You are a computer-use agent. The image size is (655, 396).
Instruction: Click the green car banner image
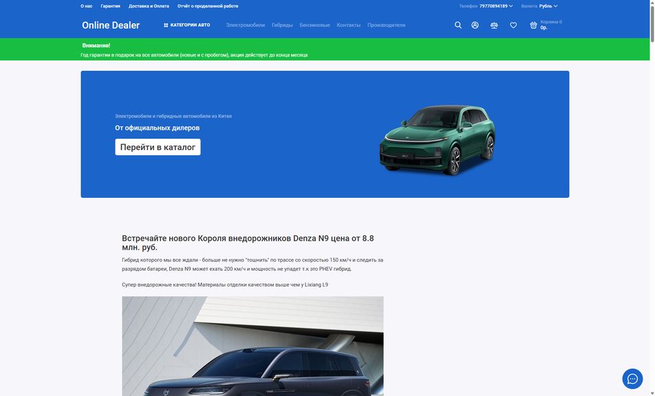pyautogui.click(x=438, y=140)
